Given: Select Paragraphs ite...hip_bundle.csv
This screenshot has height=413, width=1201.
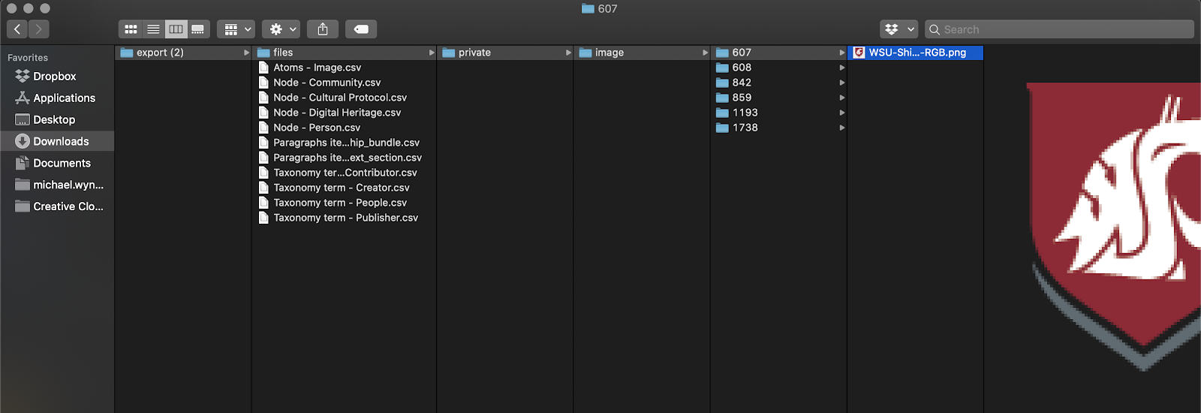Looking at the screenshot, I should [344, 143].
